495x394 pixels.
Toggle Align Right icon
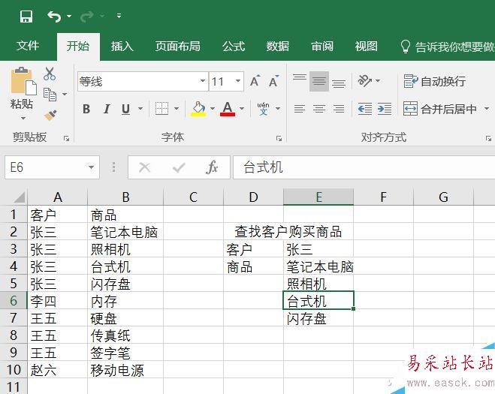tap(339, 109)
